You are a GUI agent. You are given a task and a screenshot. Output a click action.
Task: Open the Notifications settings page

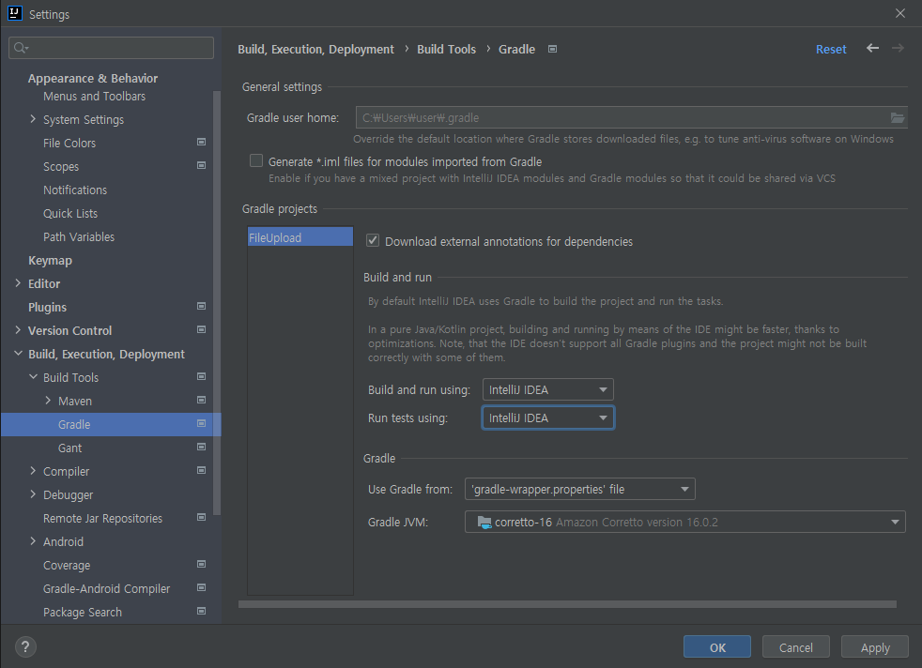tap(75, 190)
